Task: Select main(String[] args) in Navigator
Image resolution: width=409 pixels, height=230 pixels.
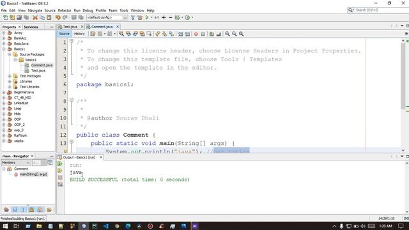Action: tap(33, 174)
